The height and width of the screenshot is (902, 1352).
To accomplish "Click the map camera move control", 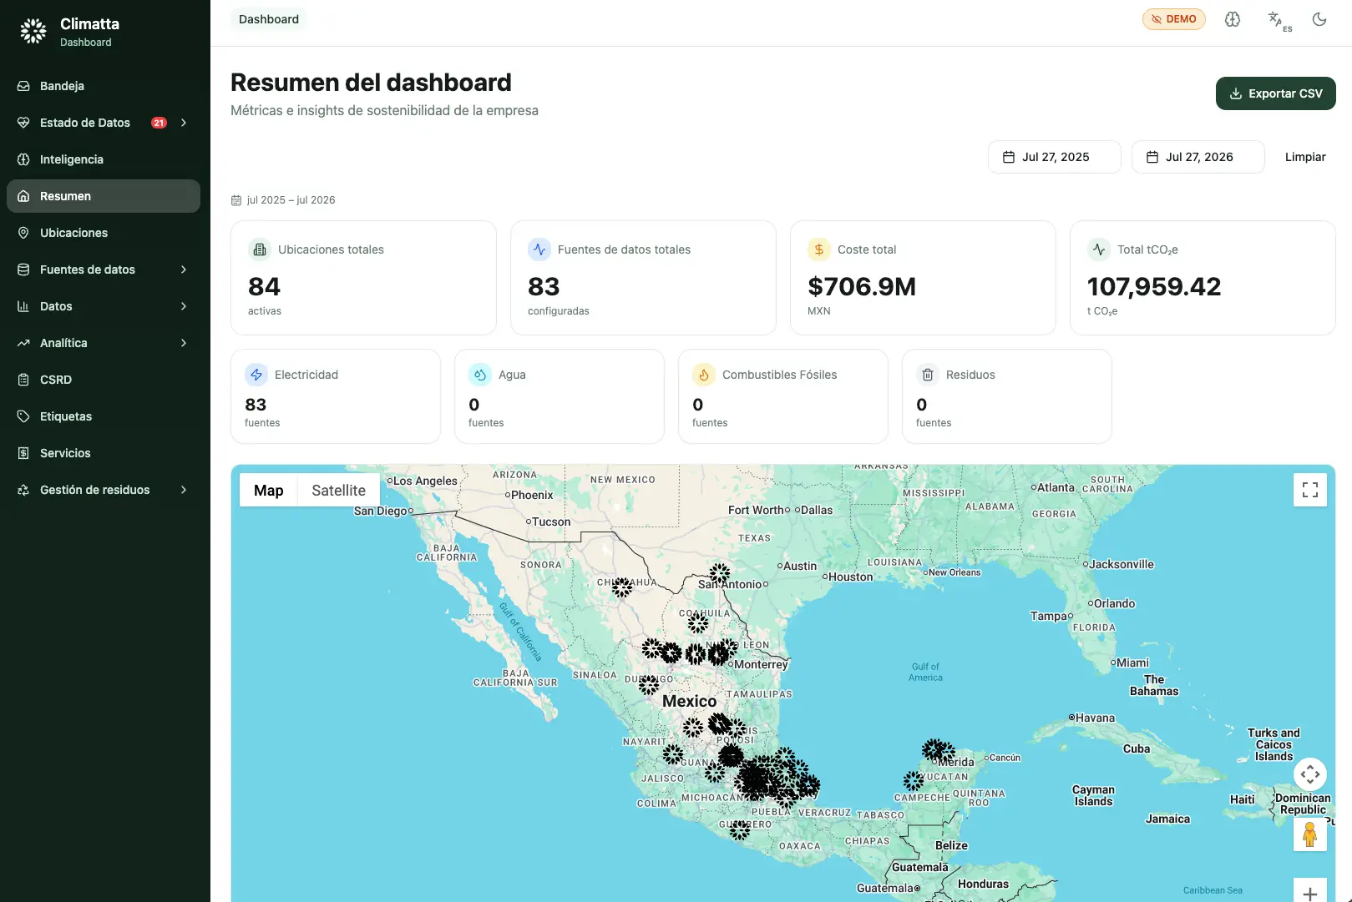I will point(1310,774).
